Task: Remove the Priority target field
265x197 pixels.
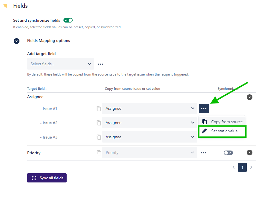Action: 250,153
